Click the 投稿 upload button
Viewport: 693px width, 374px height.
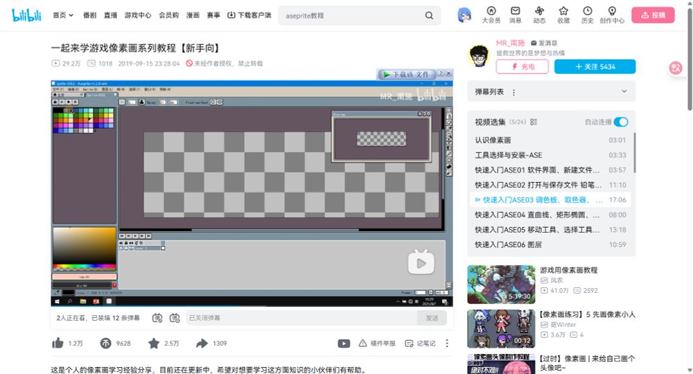tap(653, 15)
